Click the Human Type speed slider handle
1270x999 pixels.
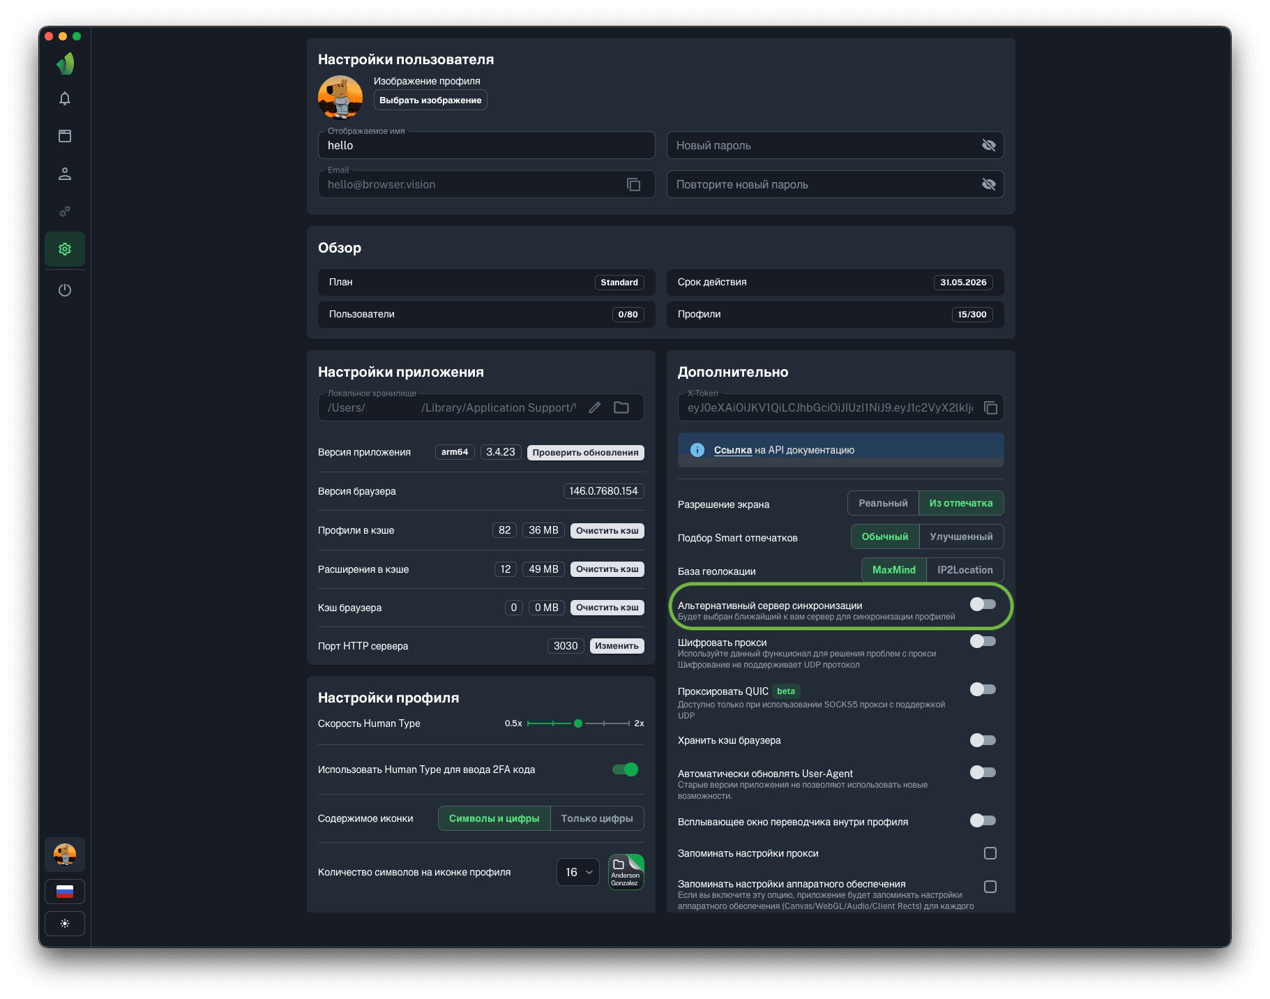point(578,723)
